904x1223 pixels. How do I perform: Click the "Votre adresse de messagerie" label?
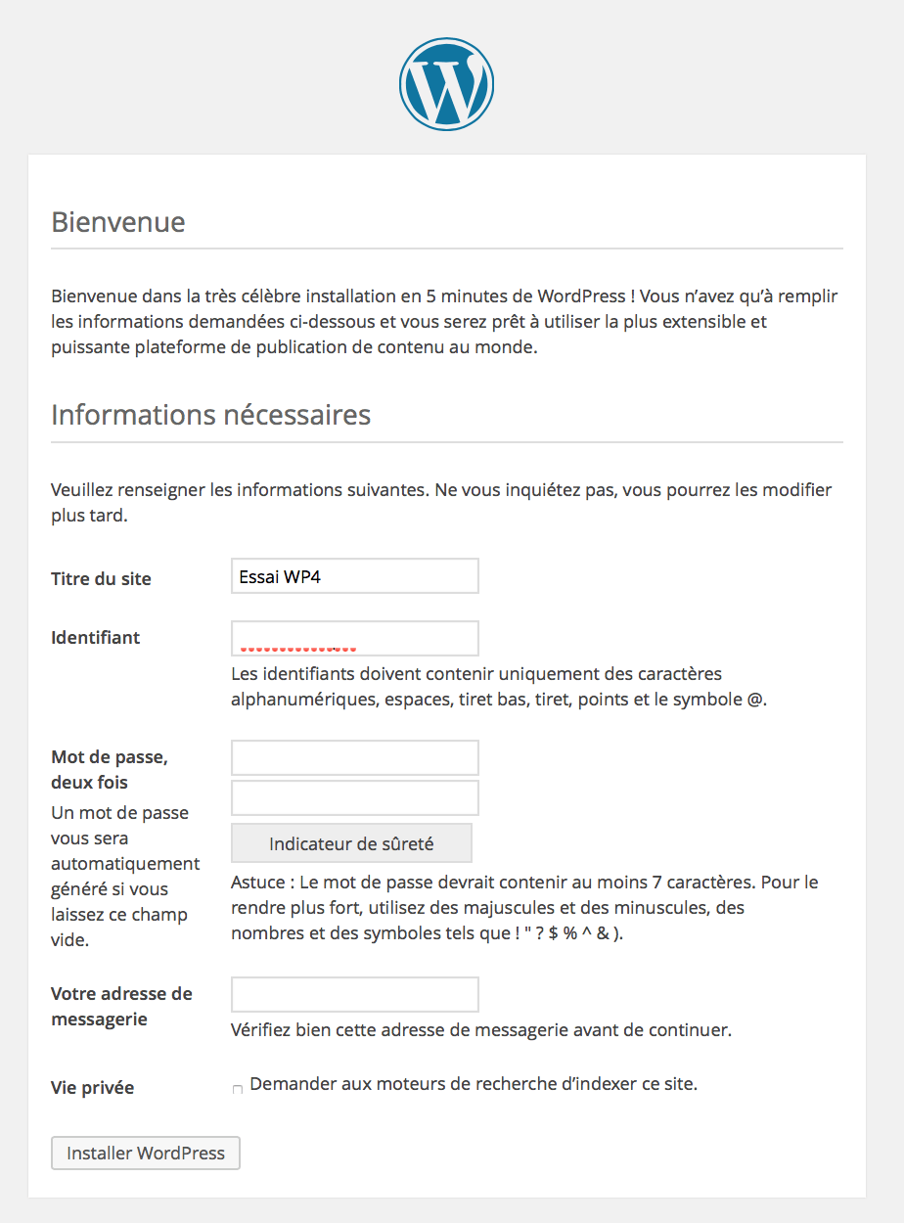121,1006
